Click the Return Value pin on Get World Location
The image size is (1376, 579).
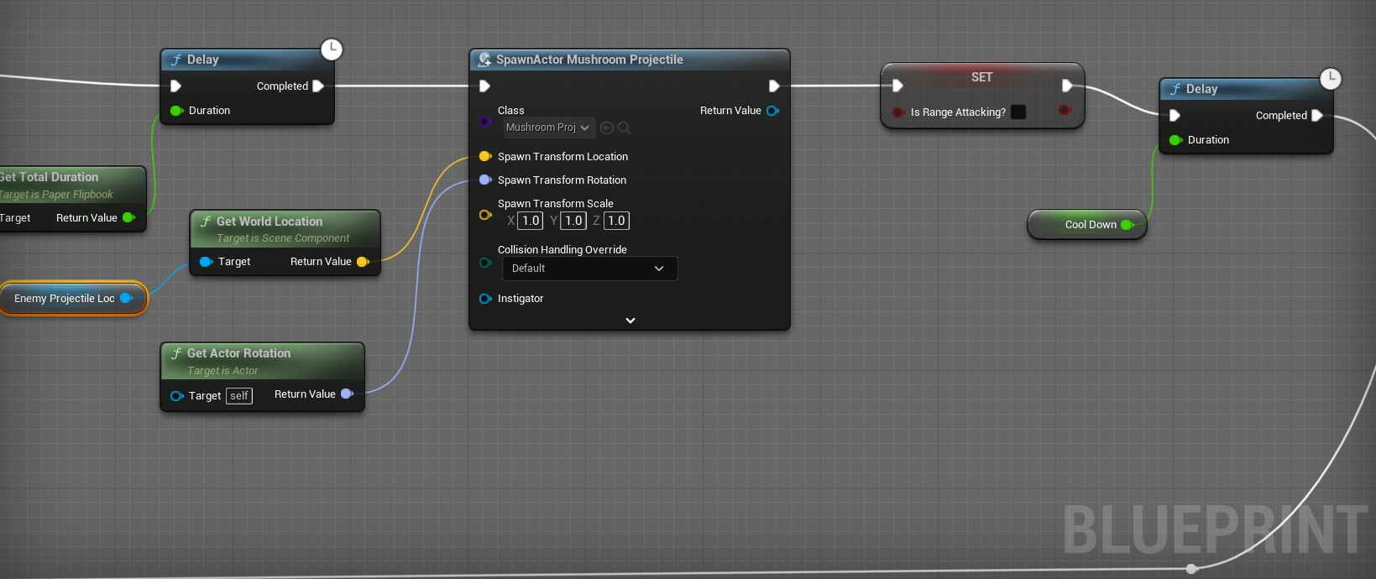(363, 262)
